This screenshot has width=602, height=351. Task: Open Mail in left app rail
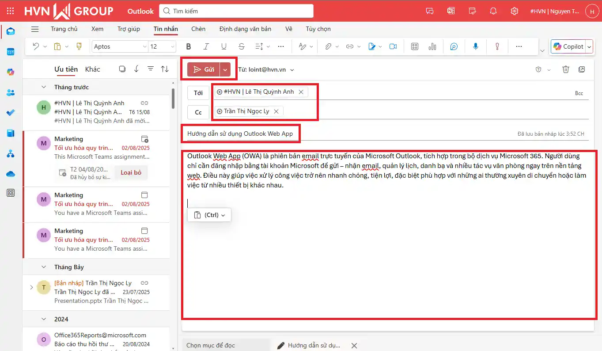point(11,31)
